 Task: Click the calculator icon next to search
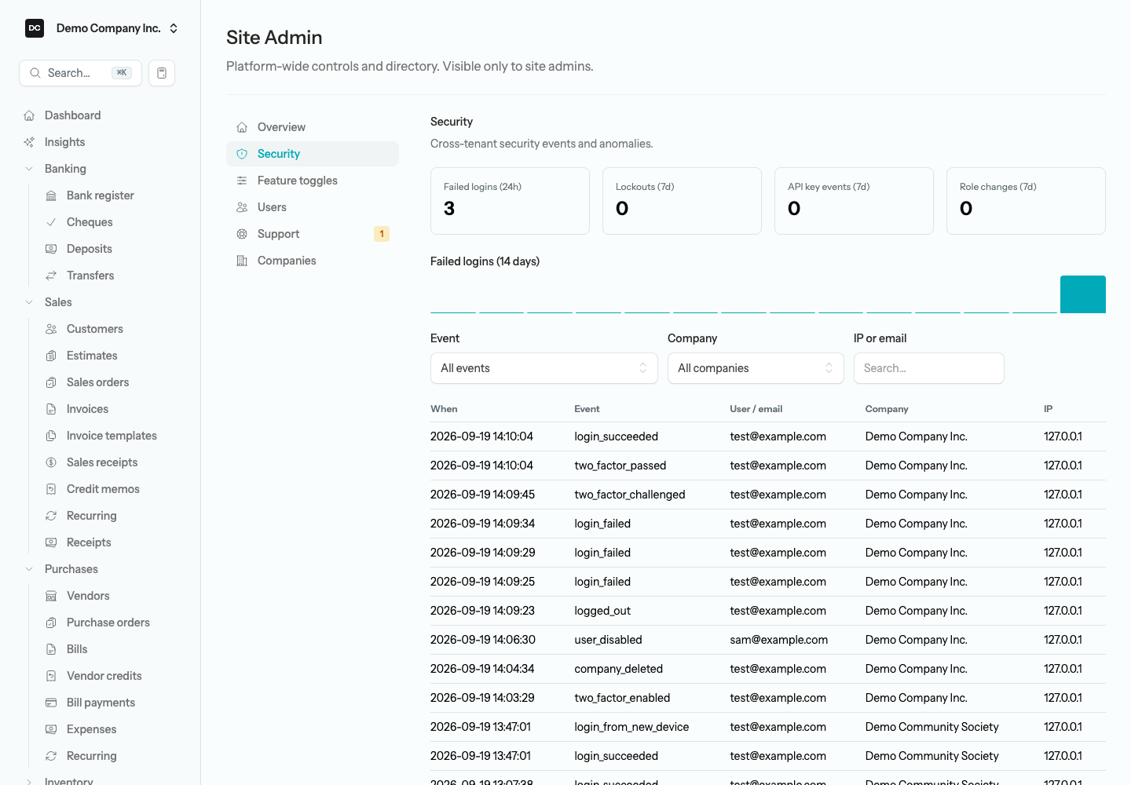162,73
